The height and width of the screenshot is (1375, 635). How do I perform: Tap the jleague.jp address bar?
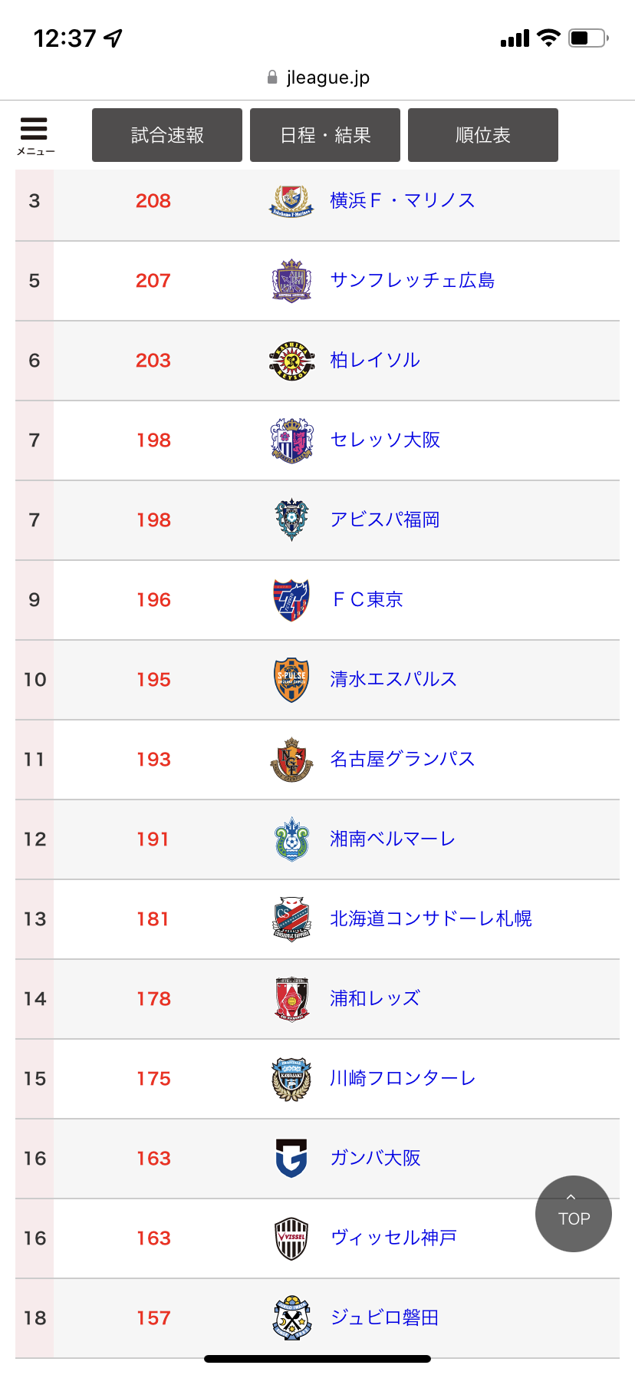click(317, 77)
